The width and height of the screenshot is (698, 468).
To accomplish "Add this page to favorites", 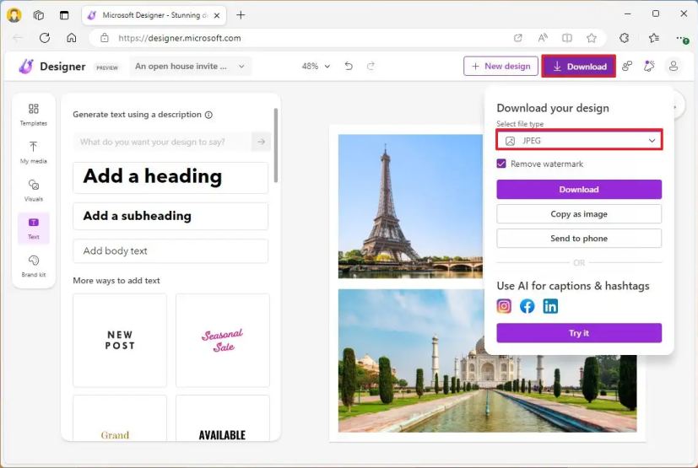I will click(x=591, y=38).
